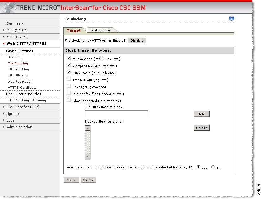The height and width of the screenshot is (199, 261).
Task: Open Web Reputation in sidebar
Action: click(x=20, y=81)
